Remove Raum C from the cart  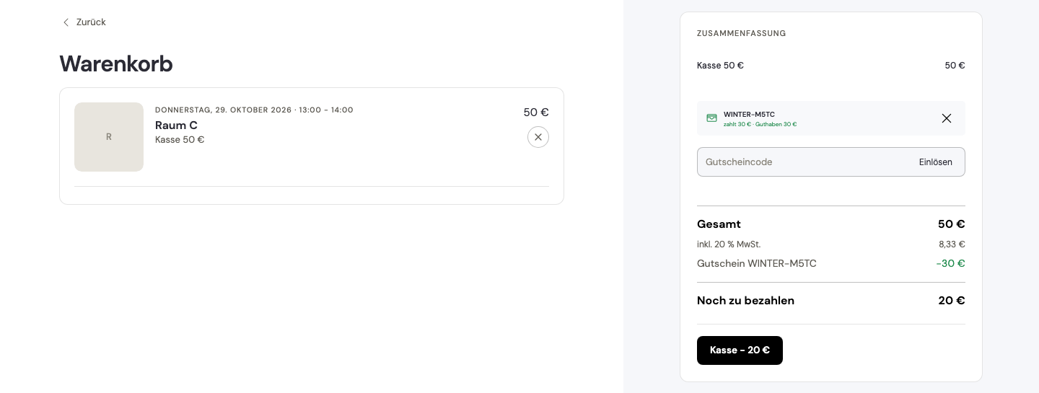point(538,137)
